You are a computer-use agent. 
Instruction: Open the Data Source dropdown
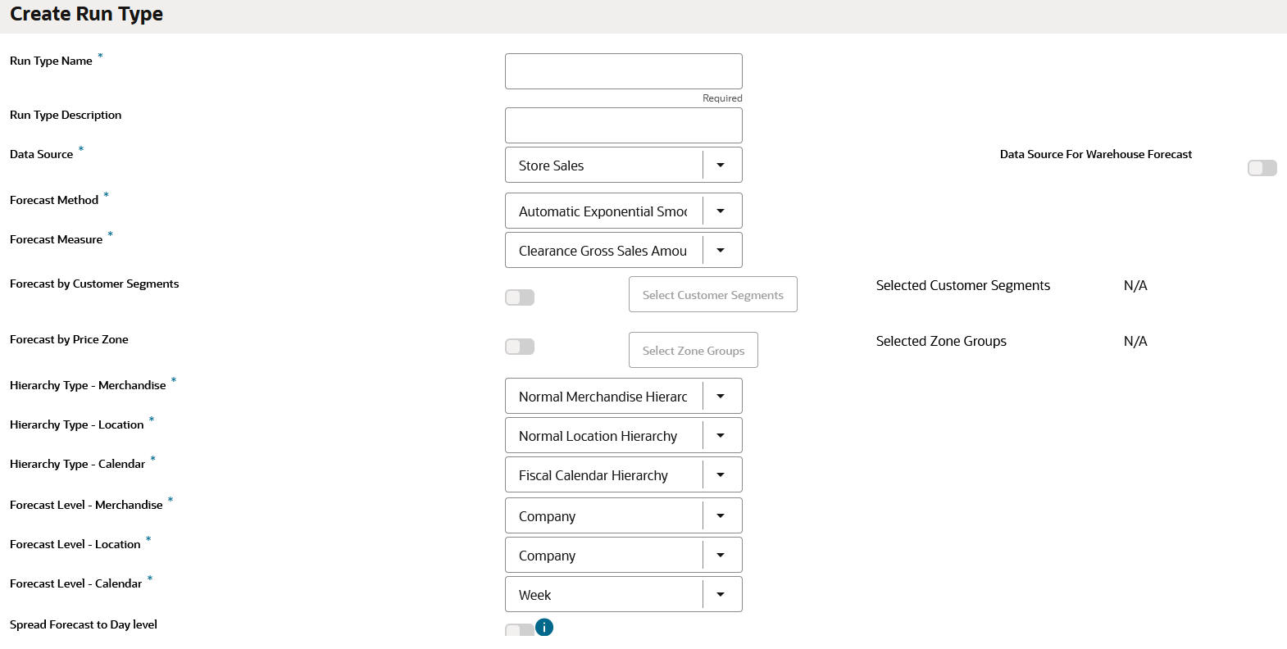[721, 166]
